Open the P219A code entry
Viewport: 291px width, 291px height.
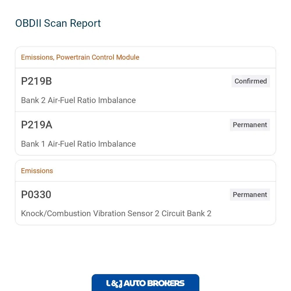[37, 125]
